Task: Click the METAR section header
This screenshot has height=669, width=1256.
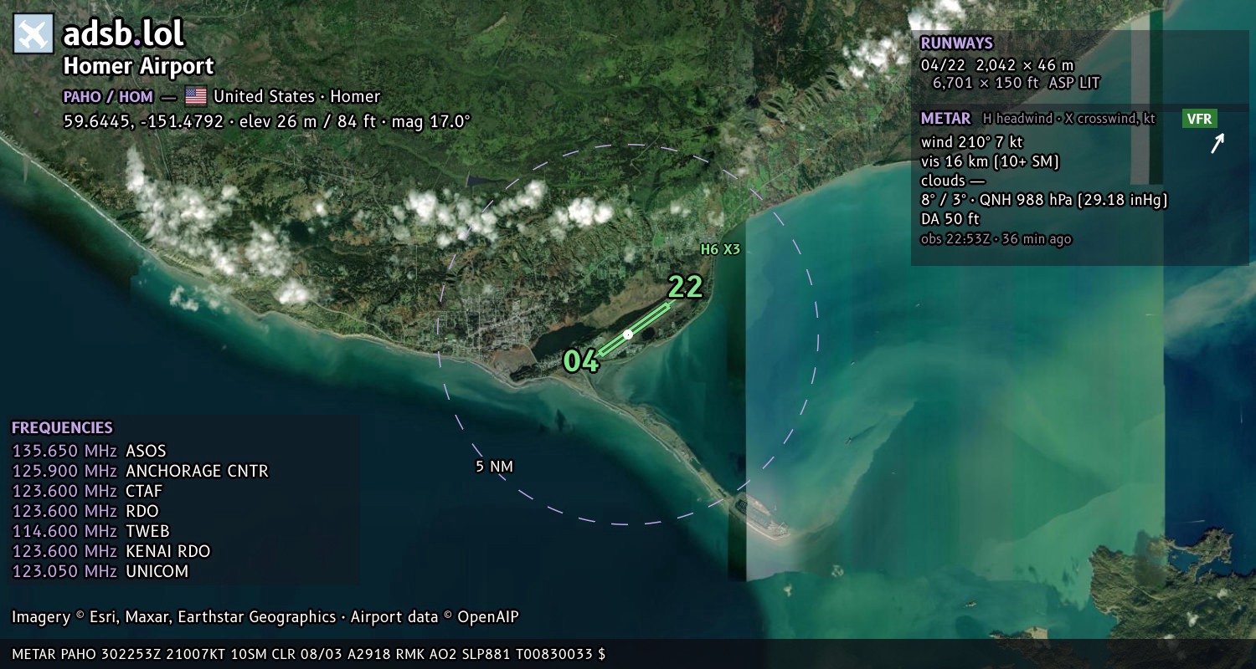Action: coord(945,119)
